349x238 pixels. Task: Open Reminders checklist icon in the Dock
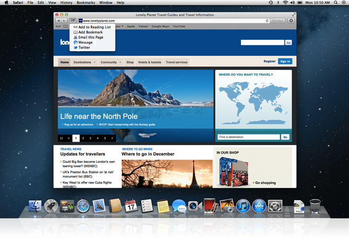tap(147, 206)
